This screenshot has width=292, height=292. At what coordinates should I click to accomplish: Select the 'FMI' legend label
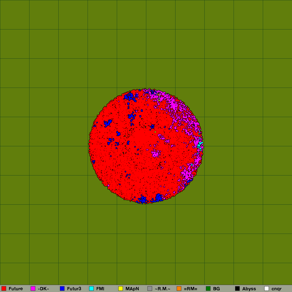100,289
